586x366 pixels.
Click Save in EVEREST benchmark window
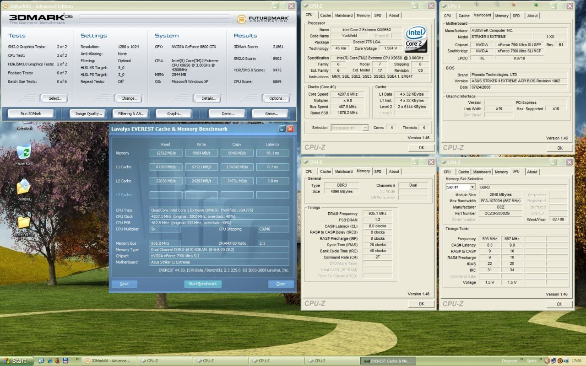[x=124, y=284]
